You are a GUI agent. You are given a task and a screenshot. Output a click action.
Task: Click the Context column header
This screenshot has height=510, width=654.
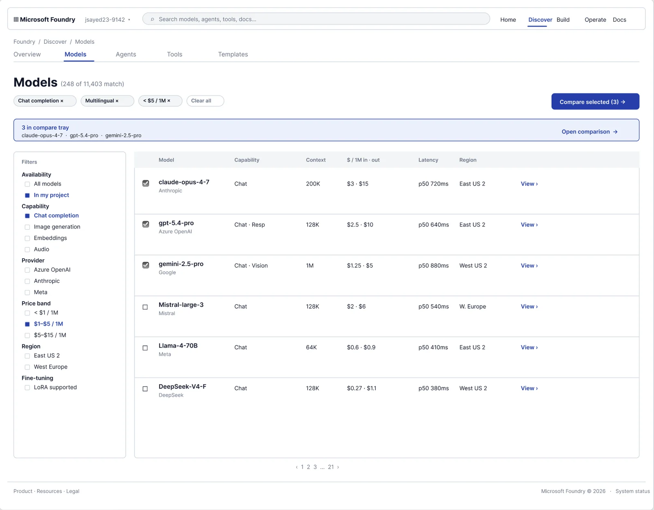tap(316, 160)
